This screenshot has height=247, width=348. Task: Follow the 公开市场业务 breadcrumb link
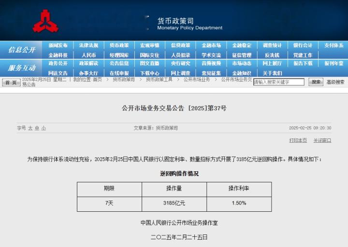click(x=197, y=80)
